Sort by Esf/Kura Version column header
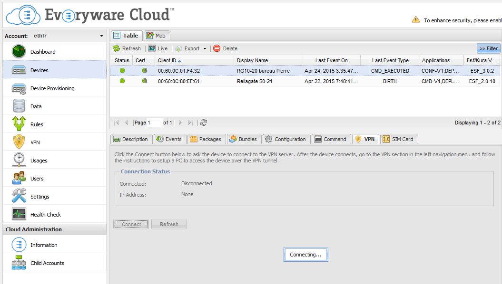The height and width of the screenshot is (284, 502). coord(482,60)
